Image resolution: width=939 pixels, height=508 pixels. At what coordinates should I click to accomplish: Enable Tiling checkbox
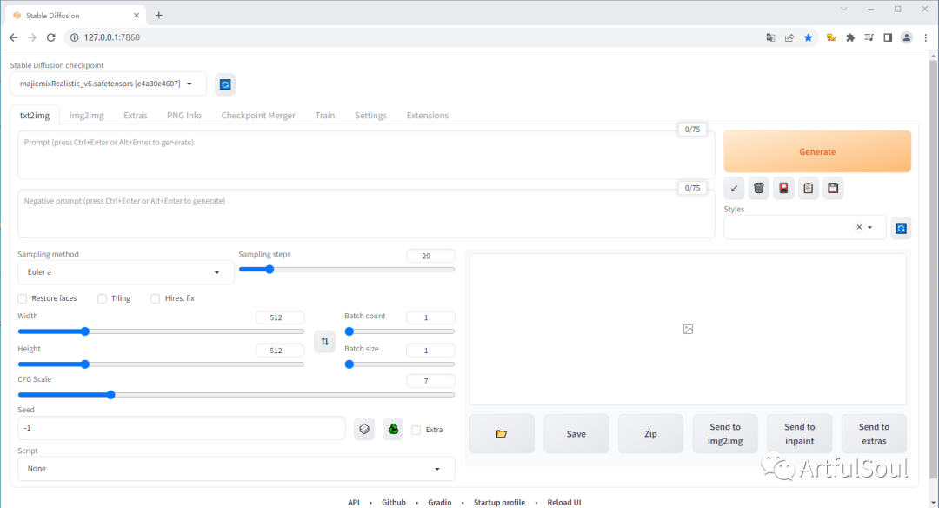[102, 298]
